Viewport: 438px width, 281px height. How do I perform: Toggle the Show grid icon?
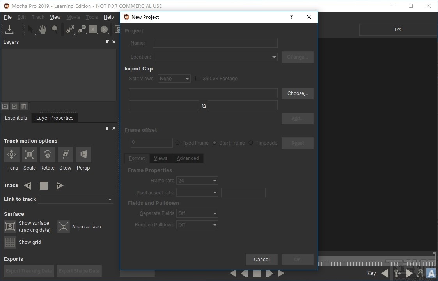point(10,242)
